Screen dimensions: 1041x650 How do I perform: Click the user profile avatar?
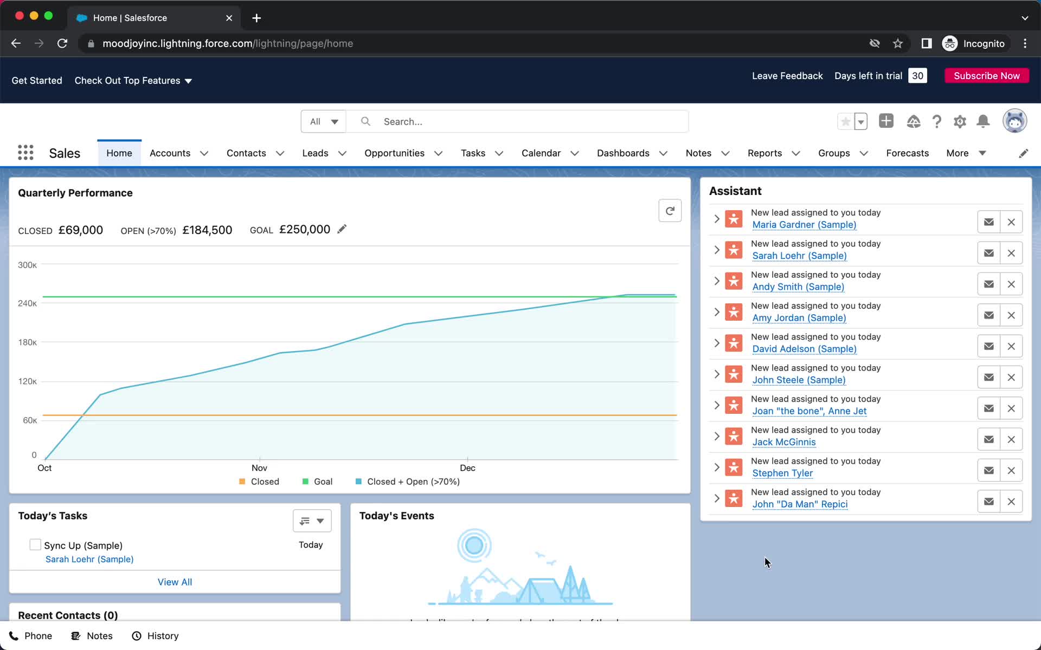(1014, 121)
